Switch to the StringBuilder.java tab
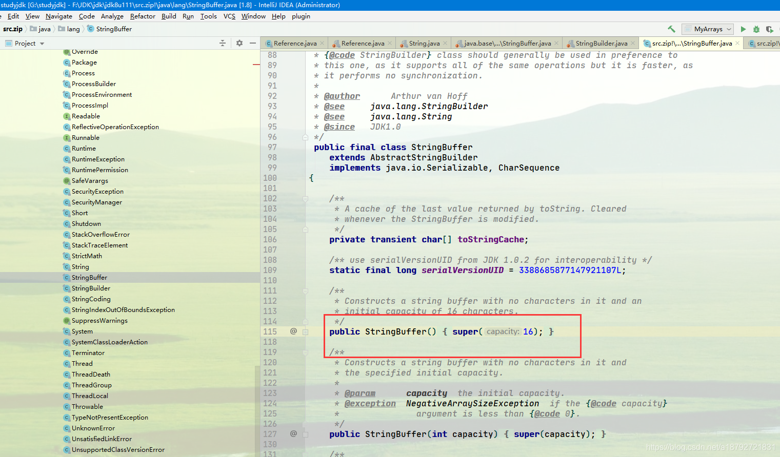This screenshot has height=457, width=780. point(601,44)
